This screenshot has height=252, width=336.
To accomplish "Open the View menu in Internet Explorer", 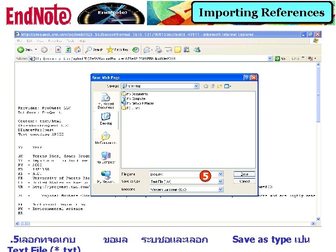I will [x=40, y=41].
